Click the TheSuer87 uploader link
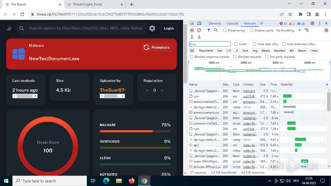Viewport: 331px width, 186px height. 112,90
